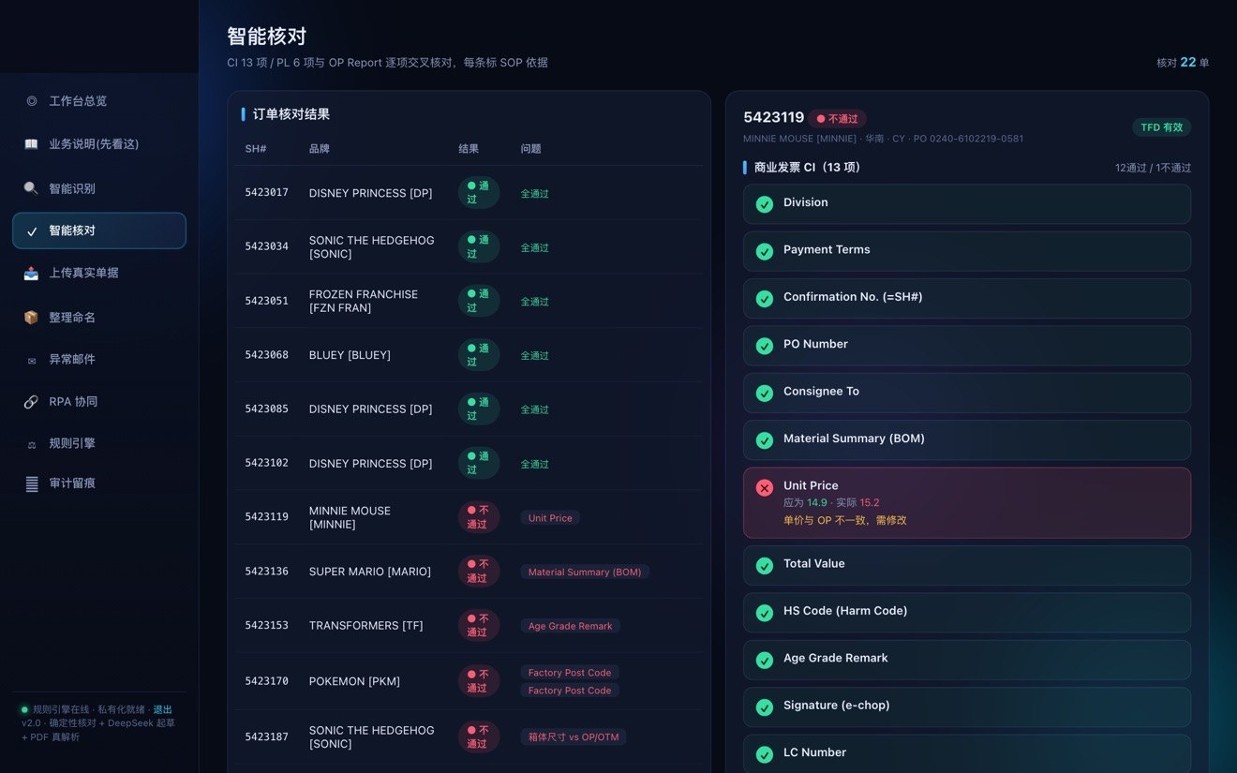Select order row 5423102

click(469, 464)
